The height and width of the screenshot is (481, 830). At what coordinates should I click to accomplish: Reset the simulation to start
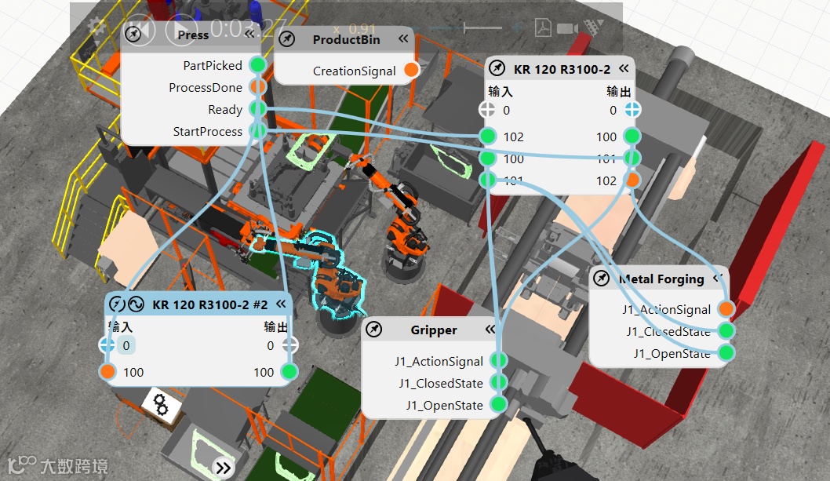(139, 30)
